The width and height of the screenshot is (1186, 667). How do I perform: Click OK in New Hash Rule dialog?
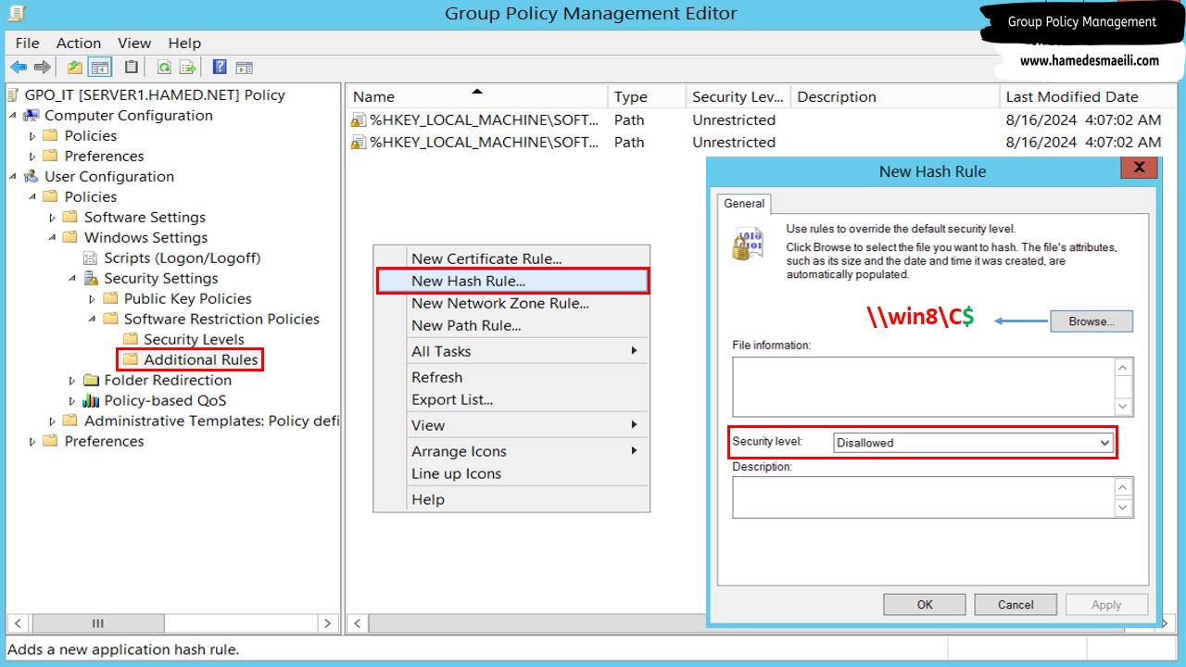(925, 604)
